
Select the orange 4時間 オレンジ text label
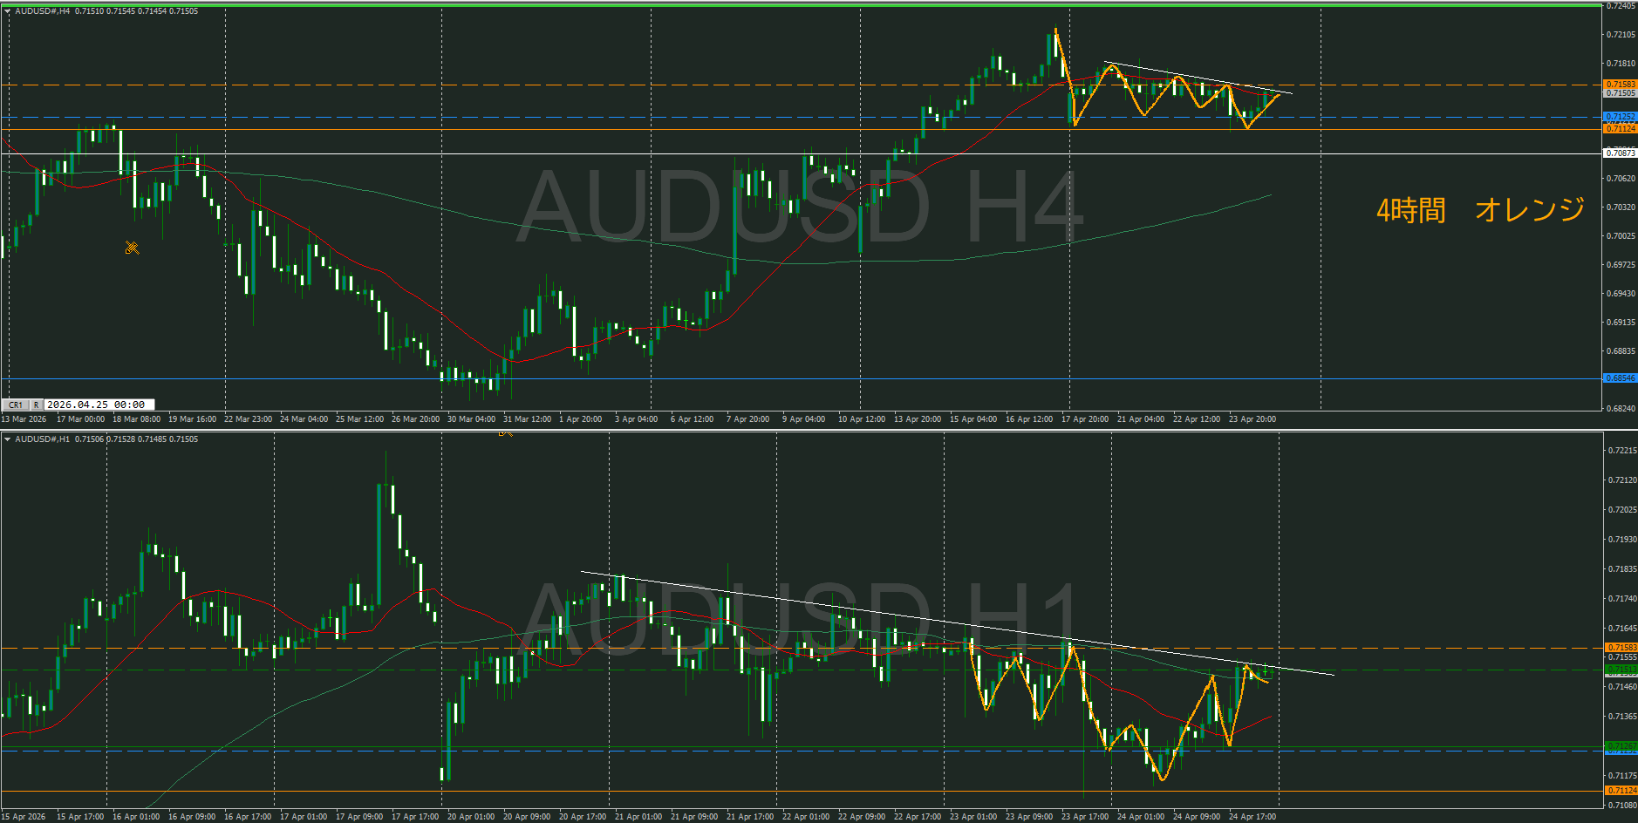click(x=1480, y=210)
